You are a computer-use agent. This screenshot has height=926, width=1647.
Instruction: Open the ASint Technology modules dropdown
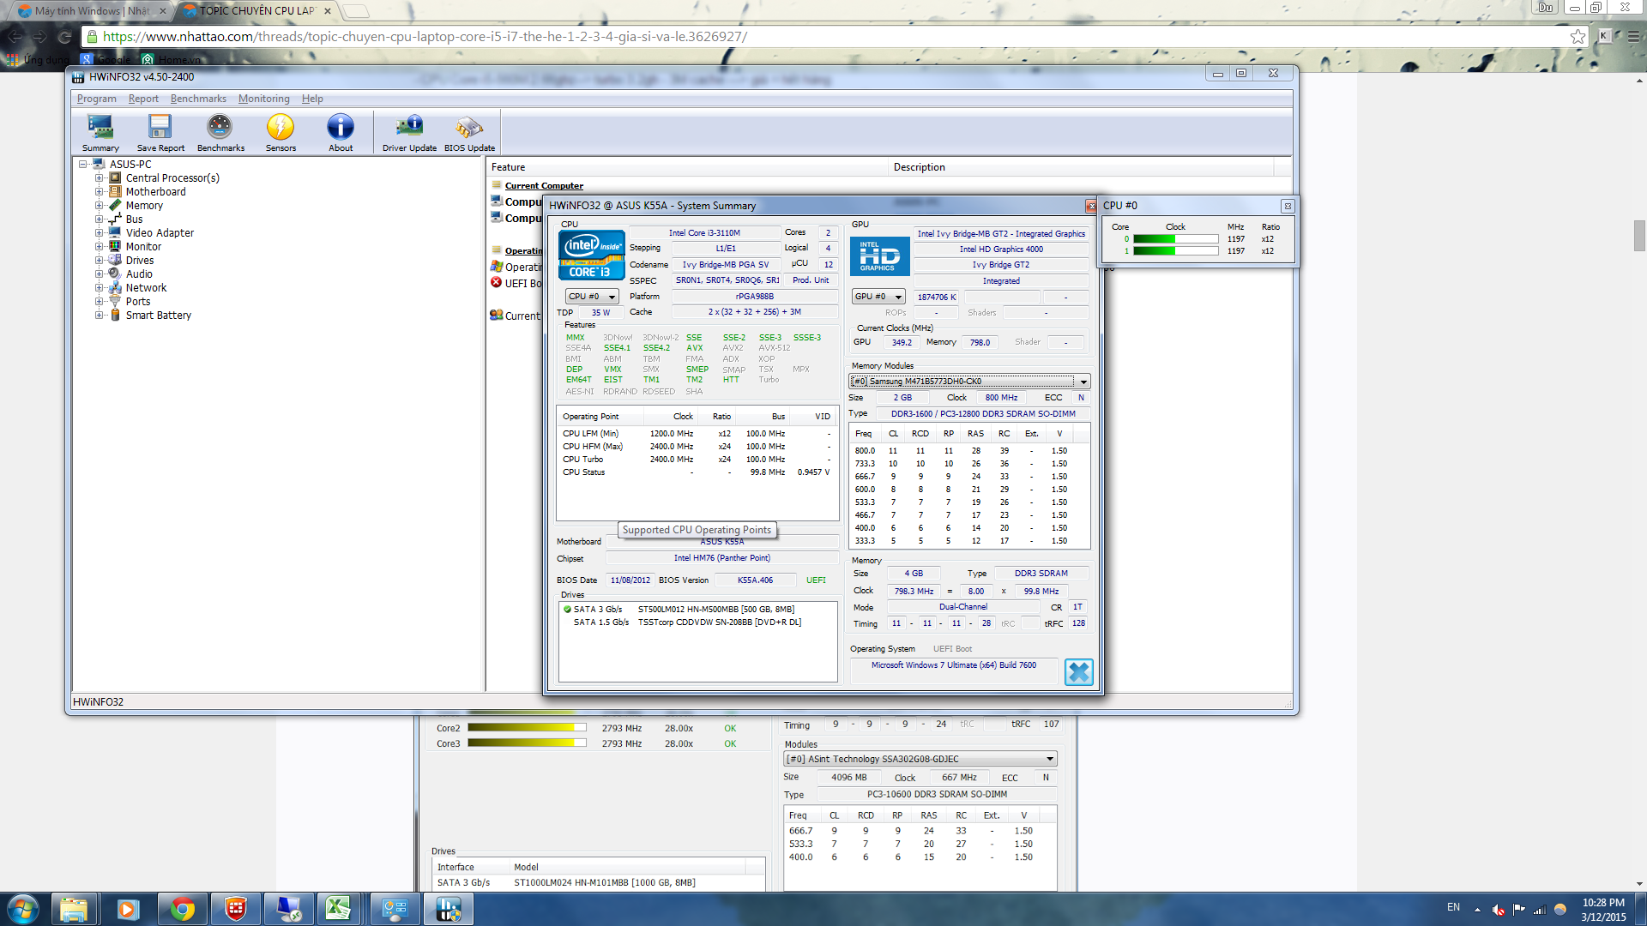coord(920,759)
